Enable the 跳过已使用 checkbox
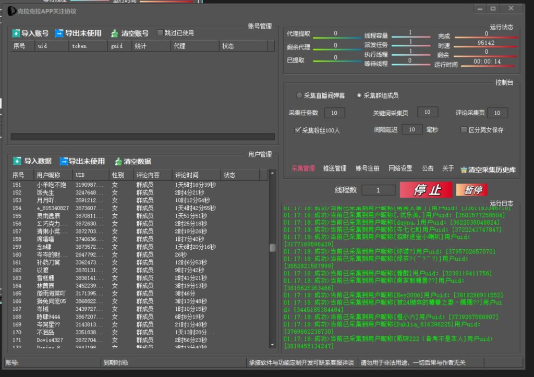The image size is (534, 377). pos(160,33)
